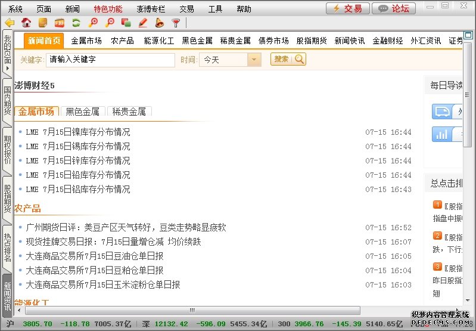Select the red pencil drawing tool
The width and height of the screenshot is (476, 331).
142,23
